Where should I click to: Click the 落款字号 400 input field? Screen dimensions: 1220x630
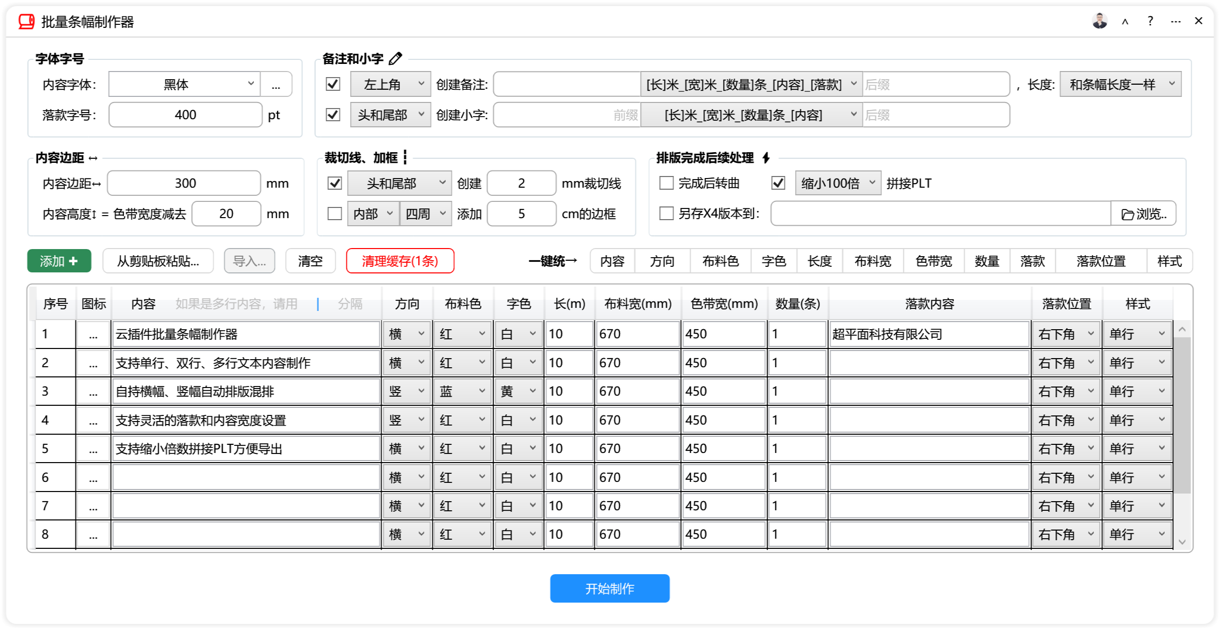pos(185,115)
